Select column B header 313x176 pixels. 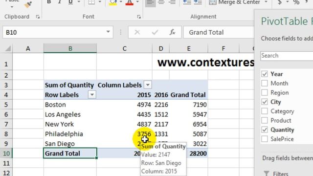coord(70,48)
